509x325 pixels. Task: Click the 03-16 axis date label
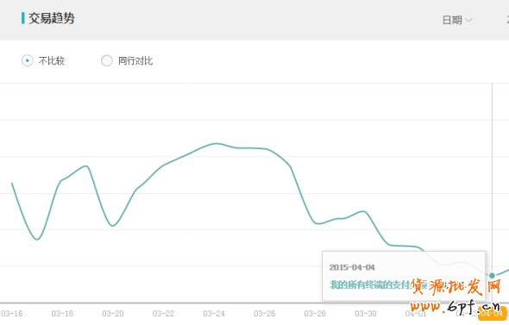(12, 314)
